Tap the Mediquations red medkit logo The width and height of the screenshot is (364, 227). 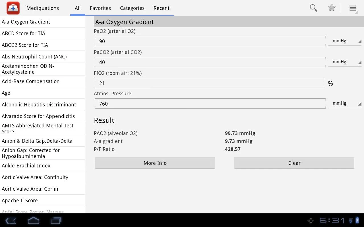pyautogui.click(x=13, y=8)
